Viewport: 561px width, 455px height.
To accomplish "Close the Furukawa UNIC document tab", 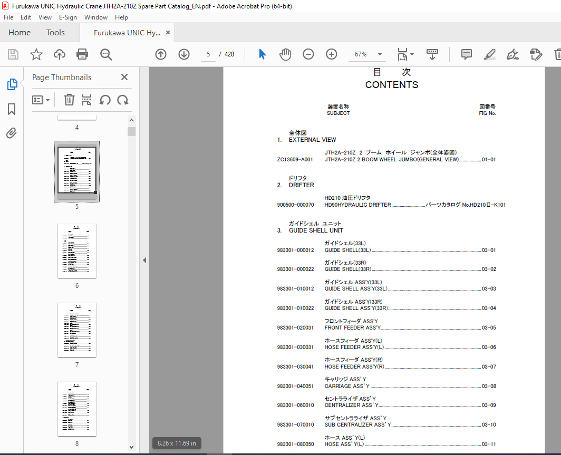I will click(x=168, y=33).
